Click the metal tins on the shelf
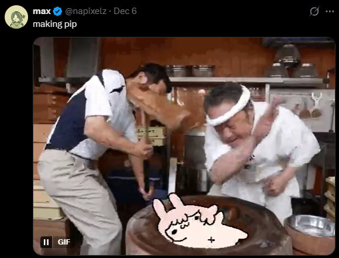 coord(190,71)
